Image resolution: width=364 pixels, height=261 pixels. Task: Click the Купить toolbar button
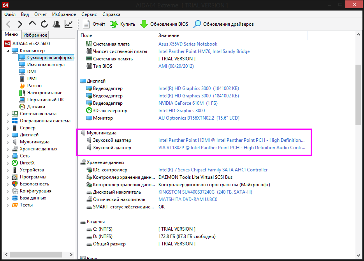click(123, 24)
